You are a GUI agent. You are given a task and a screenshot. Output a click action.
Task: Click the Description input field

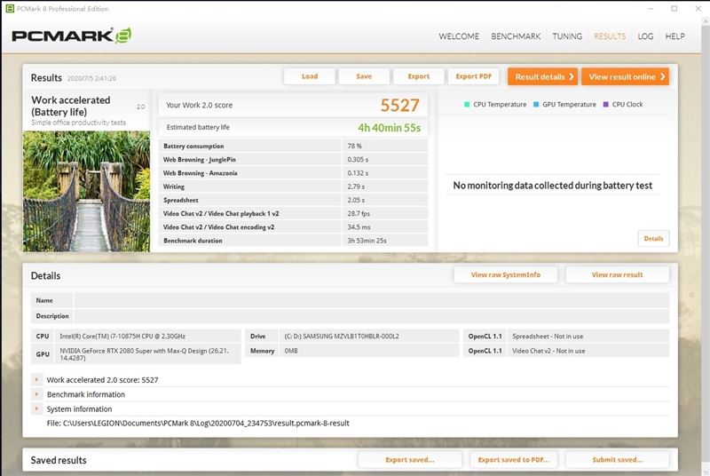pos(371,315)
